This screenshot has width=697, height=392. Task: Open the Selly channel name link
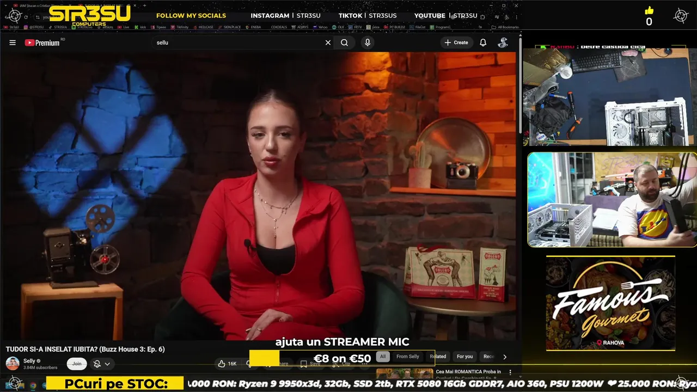click(29, 361)
